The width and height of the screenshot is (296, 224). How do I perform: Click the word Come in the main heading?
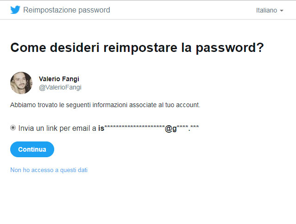click(28, 48)
